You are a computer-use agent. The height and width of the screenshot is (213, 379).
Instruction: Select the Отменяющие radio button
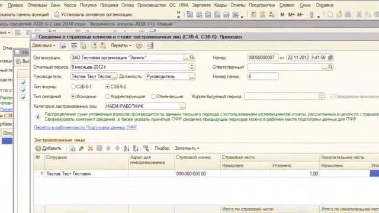(153, 96)
